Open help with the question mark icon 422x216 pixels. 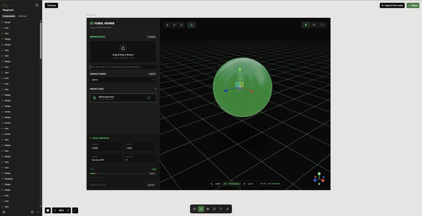tap(32, 212)
